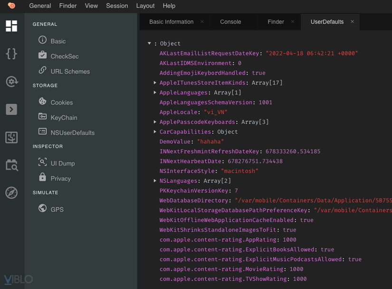
Task: Switch to the Console tab
Action: tap(230, 22)
